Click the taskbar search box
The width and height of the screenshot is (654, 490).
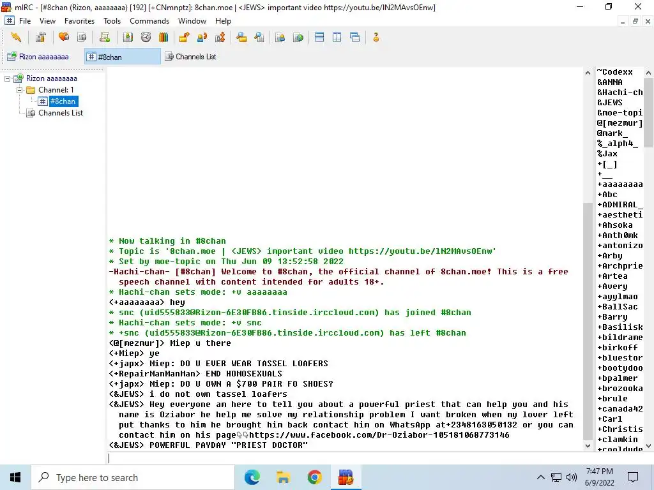point(133,477)
